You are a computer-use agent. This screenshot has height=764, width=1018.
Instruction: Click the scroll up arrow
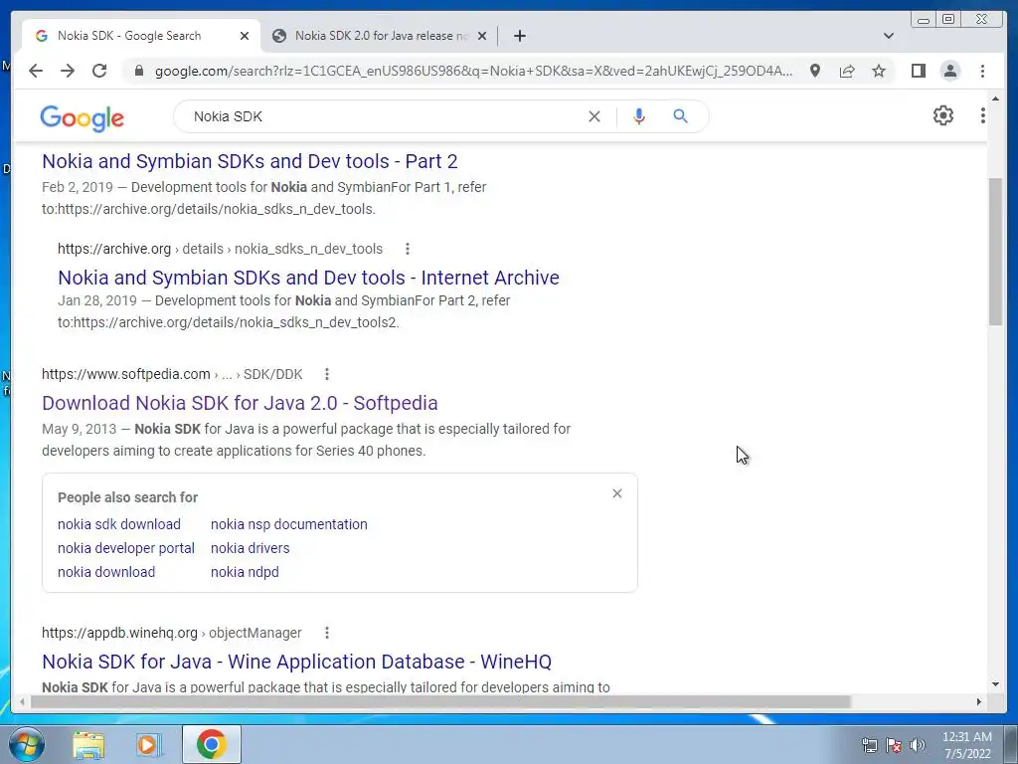[x=995, y=98]
